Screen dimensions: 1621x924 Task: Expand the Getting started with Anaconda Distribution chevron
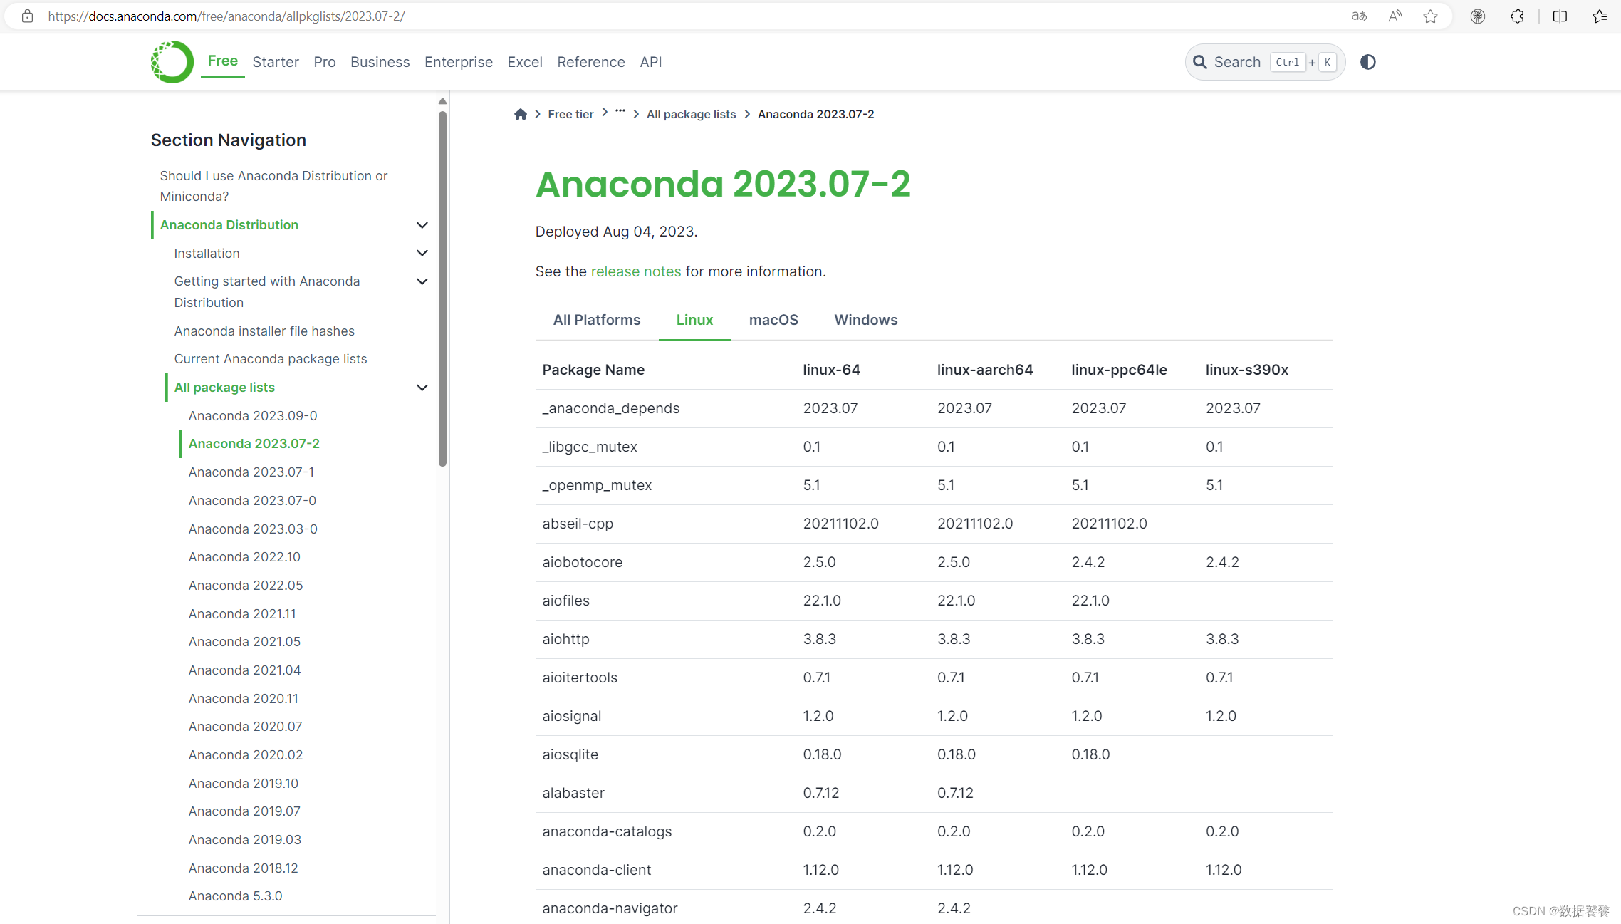(422, 281)
